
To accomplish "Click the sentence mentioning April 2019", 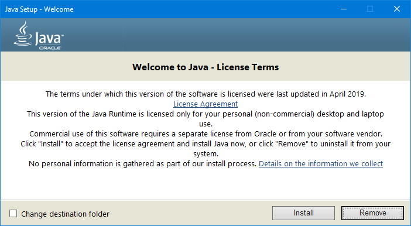I will click(x=205, y=94).
